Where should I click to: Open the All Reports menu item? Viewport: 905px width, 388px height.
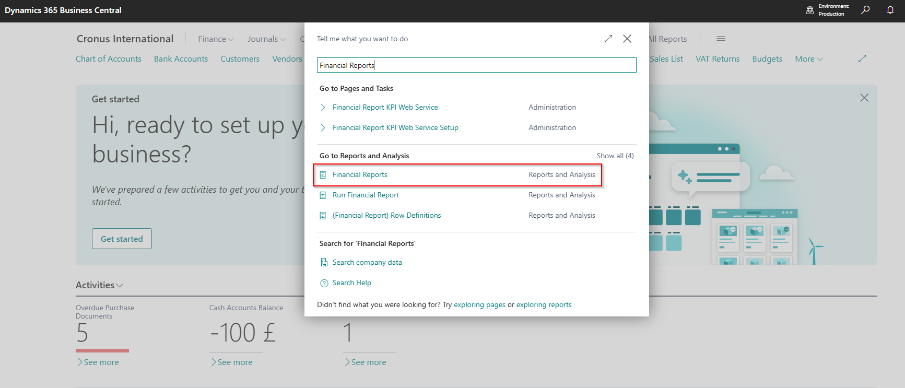click(668, 39)
